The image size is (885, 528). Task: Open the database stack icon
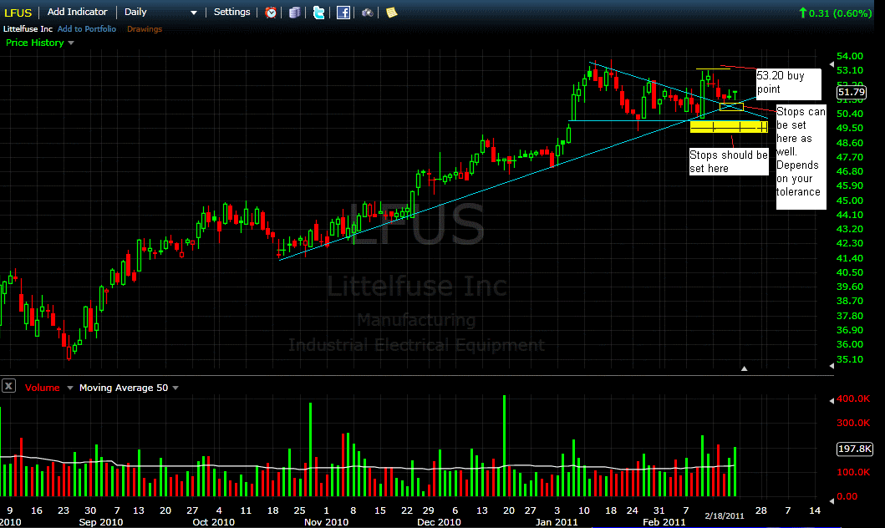[295, 13]
